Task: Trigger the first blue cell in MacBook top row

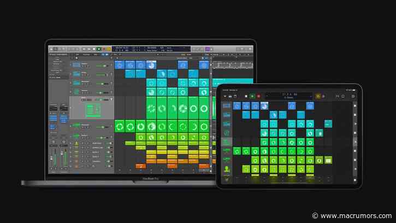Action: pos(120,65)
